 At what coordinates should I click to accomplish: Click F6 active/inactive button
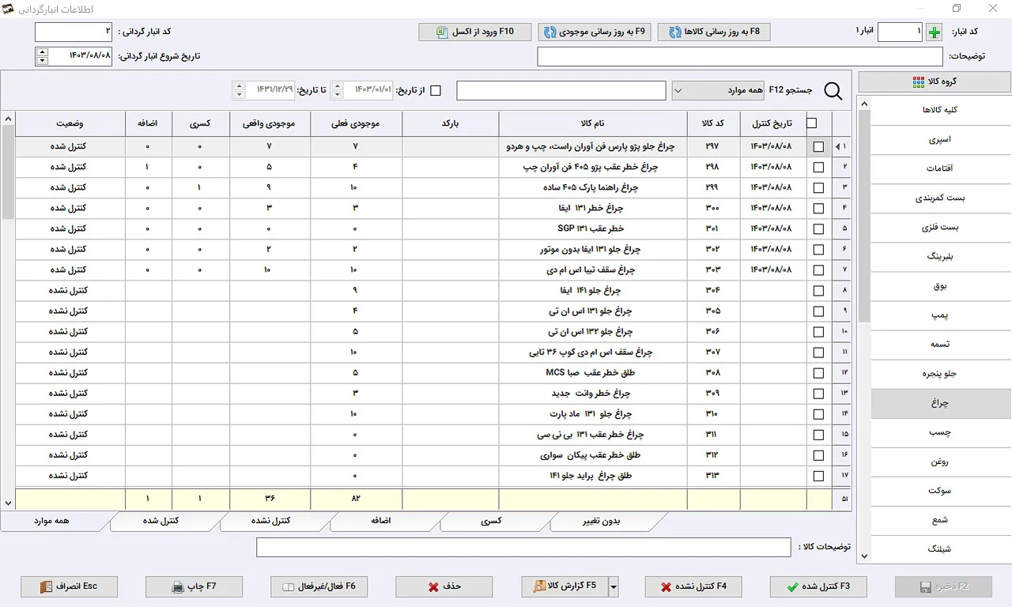click(x=319, y=586)
